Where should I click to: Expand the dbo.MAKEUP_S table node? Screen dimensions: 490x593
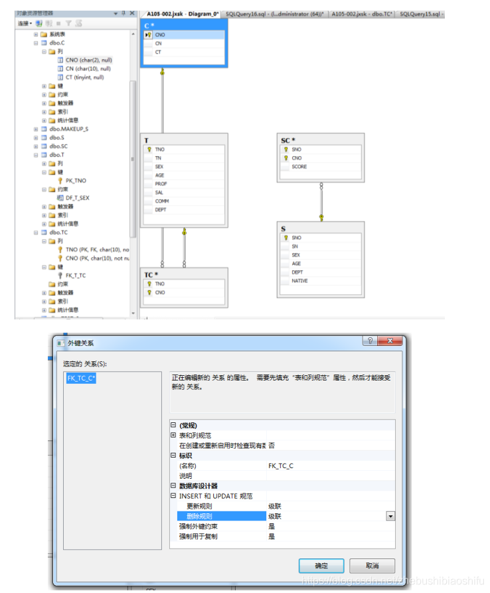(36, 129)
